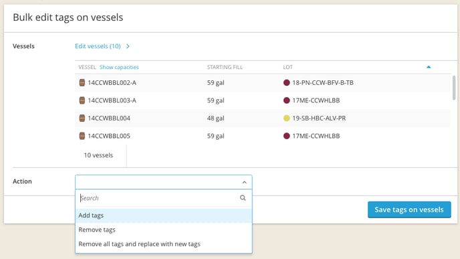Click red dot beside 17ME-CCWHLBB in 14CCWBBL005 row
460x259 pixels.
point(287,136)
